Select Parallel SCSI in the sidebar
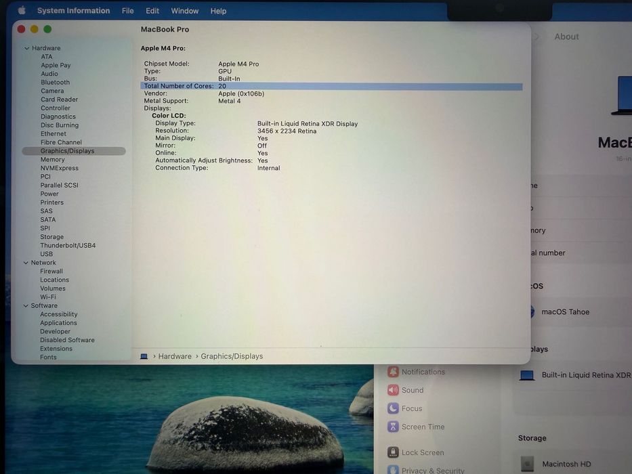Image resolution: width=632 pixels, height=474 pixels. pos(59,186)
